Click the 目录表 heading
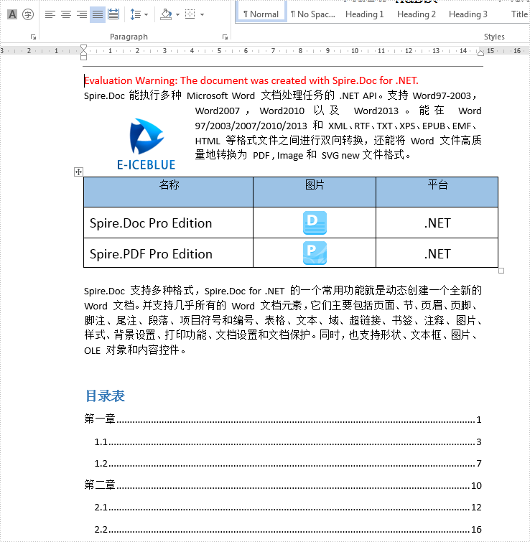530x542 pixels. (105, 396)
